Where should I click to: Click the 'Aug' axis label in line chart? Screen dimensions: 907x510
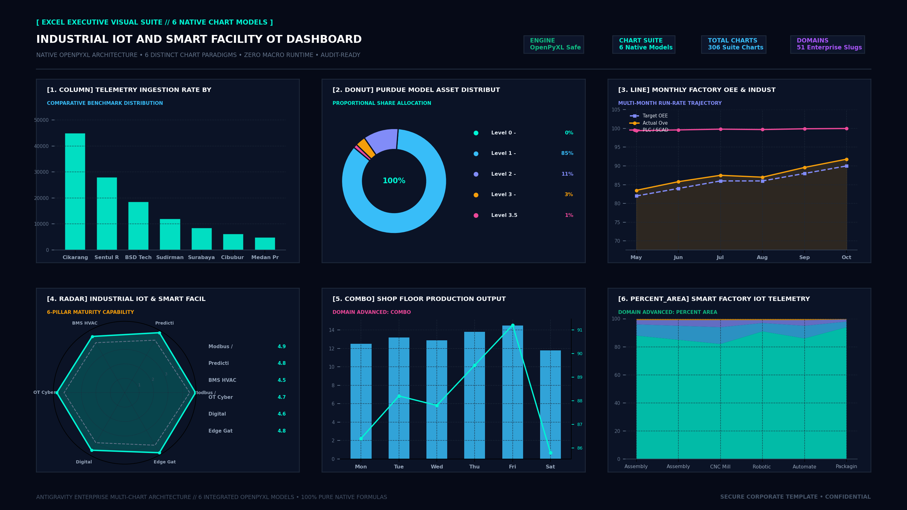click(x=762, y=258)
